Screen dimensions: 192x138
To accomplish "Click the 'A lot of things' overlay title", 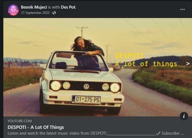I will [x=146, y=64].
